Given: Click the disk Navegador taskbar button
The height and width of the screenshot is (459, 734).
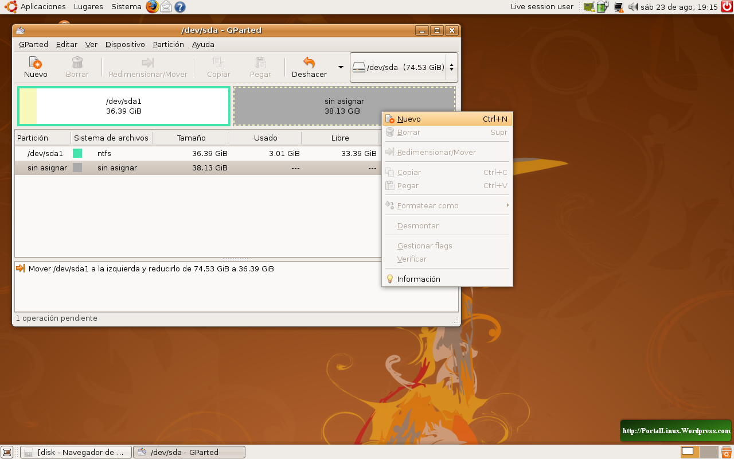Looking at the screenshot, I should [x=76, y=452].
